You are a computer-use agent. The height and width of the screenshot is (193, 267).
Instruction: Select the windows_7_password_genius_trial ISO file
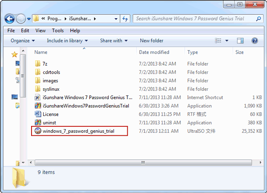[x=79, y=131]
